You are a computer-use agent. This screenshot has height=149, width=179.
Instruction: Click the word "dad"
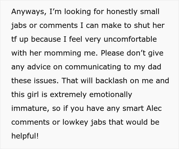tap(154, 67)
